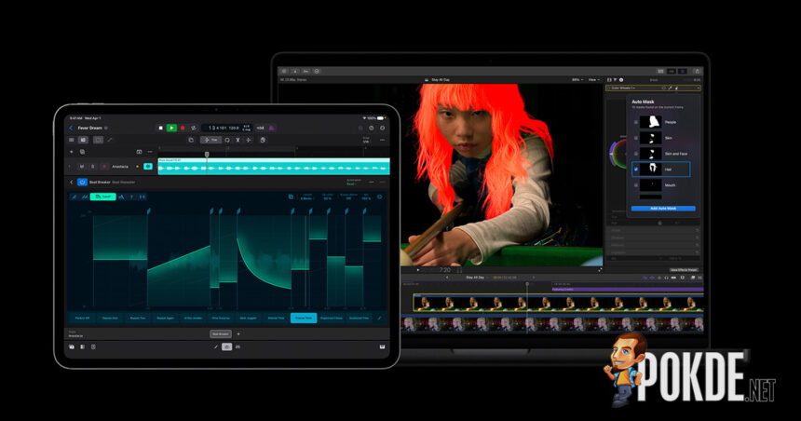
Task: Enter fullscreen viewer with expand icon
Action: point(600,270)
